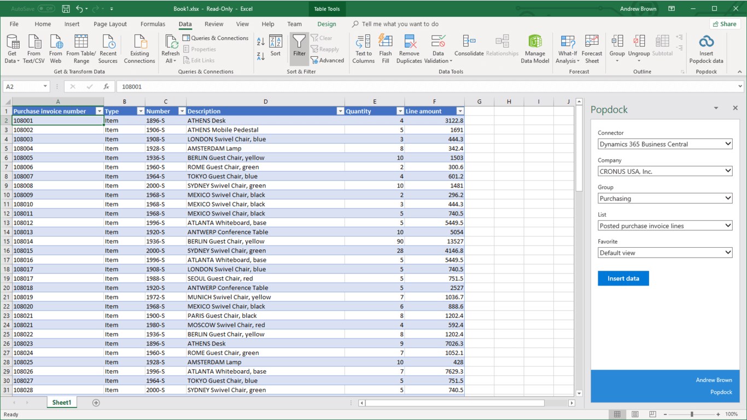Switch to Page Break Preview
The width and height of the screenshot is (747, 420).
(x=652, y=415)
